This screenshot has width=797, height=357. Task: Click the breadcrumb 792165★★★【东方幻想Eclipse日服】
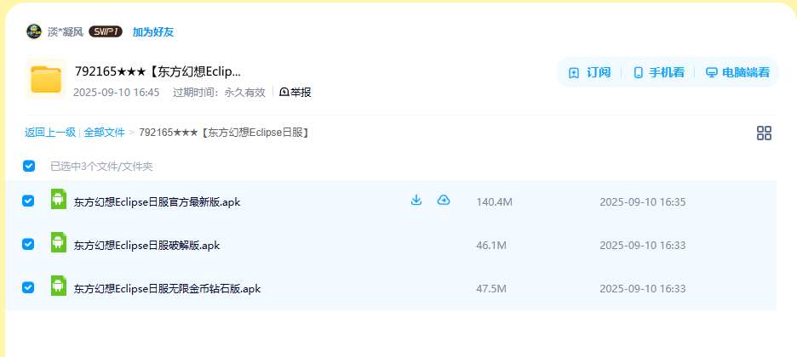(224, 133)
